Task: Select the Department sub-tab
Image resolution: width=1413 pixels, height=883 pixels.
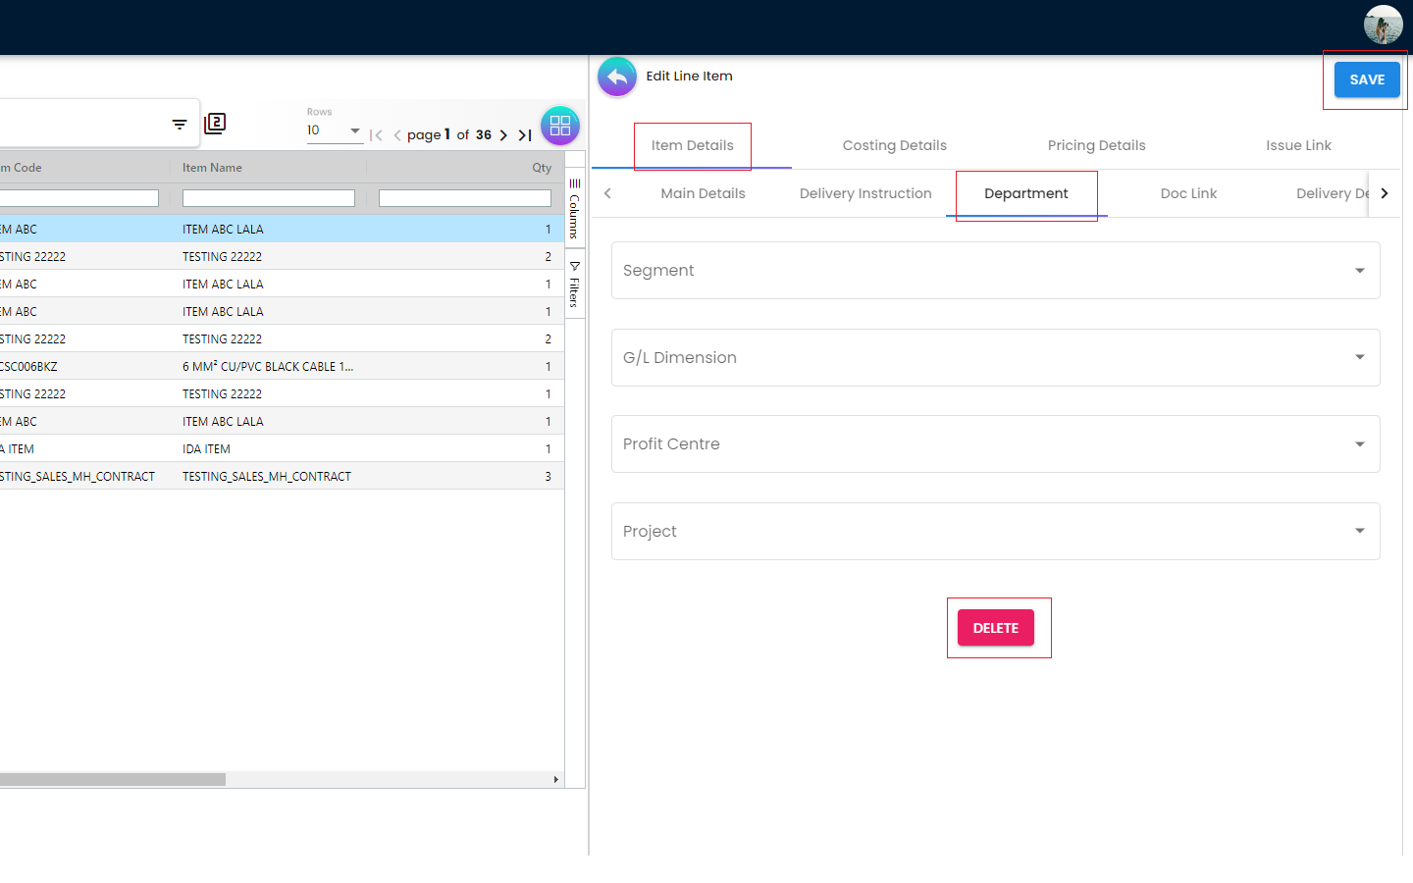Action: pos(1026,193)
